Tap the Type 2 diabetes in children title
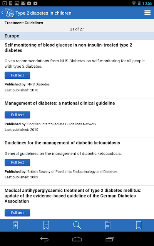The width and height of the screenshot is (154, 246). 44,13
